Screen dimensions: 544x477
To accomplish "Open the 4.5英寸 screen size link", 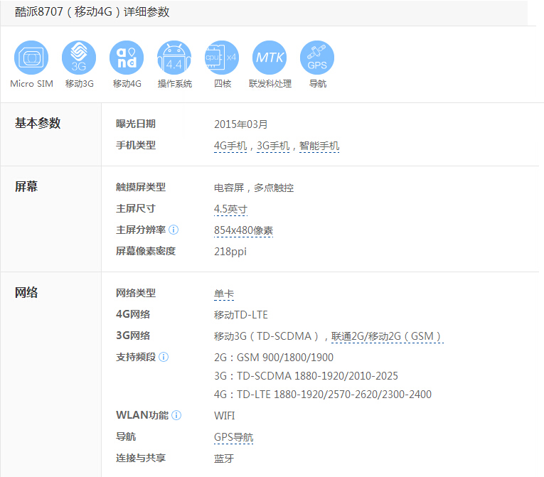I will click(230, 209).
